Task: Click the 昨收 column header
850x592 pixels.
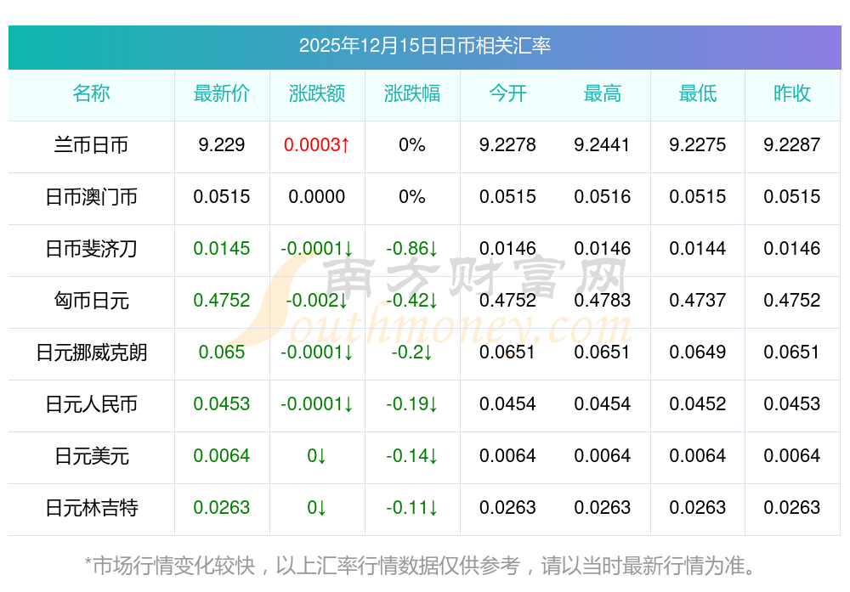Action: (792, 93)
